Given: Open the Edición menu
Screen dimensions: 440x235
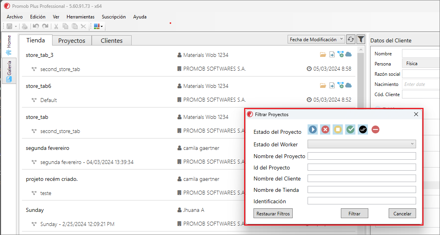Looking at the screenshot, I should pos(38,17).
